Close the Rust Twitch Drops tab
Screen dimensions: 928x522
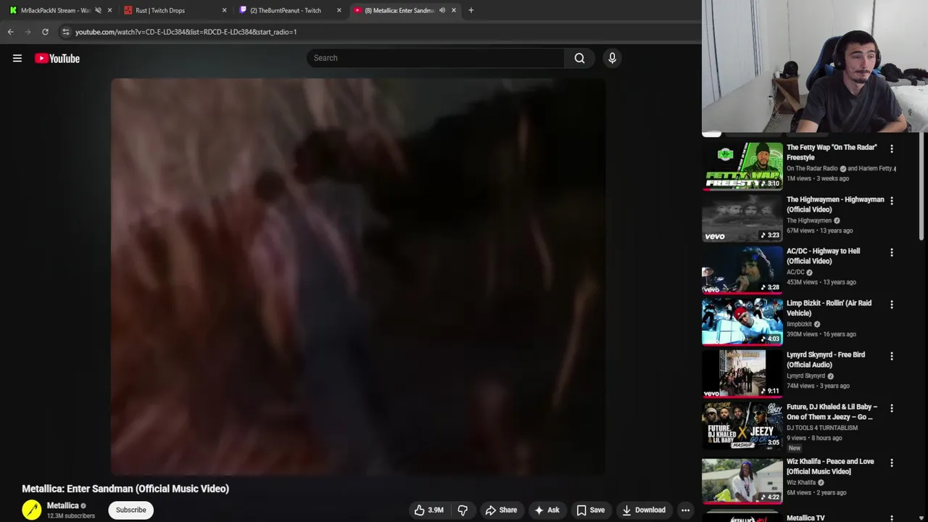pos(224,10)
